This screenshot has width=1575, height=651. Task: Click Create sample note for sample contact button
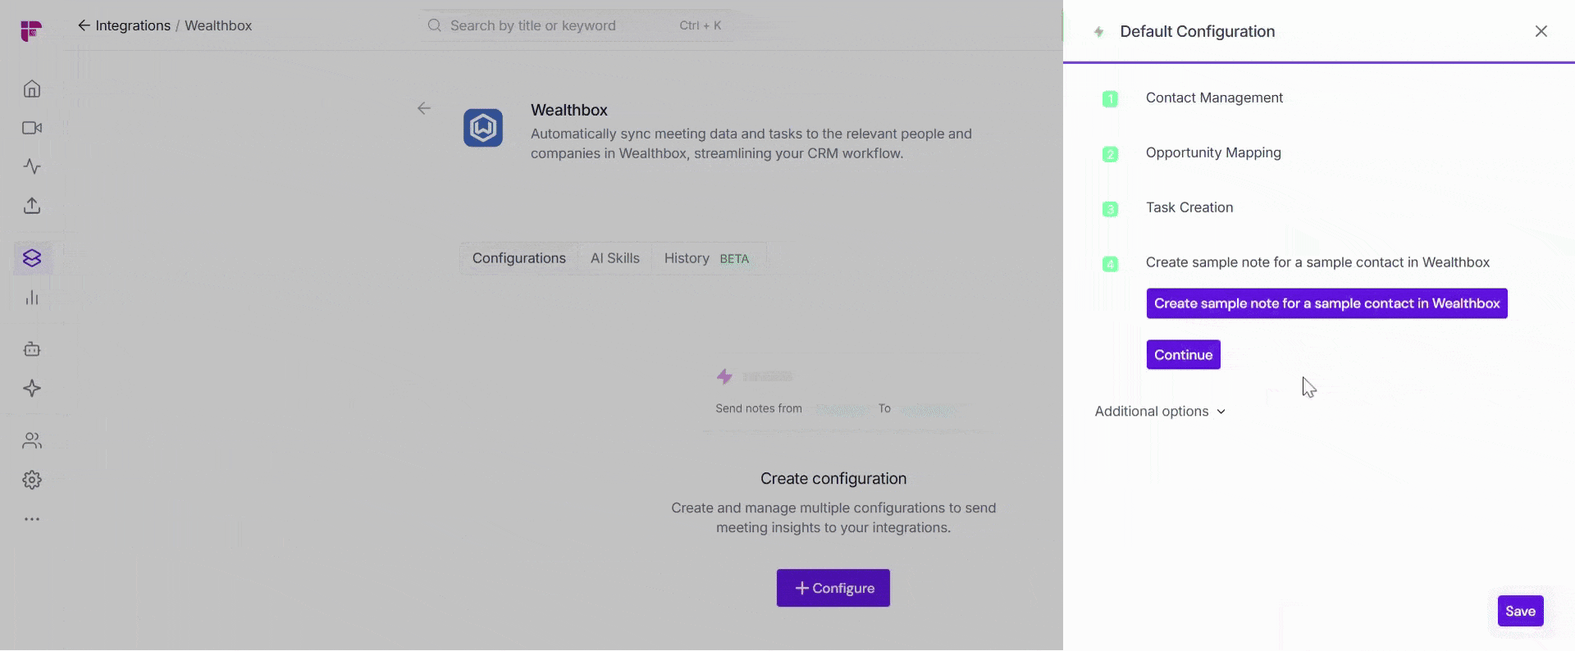pyautogui.click(x=1327, y=303)
